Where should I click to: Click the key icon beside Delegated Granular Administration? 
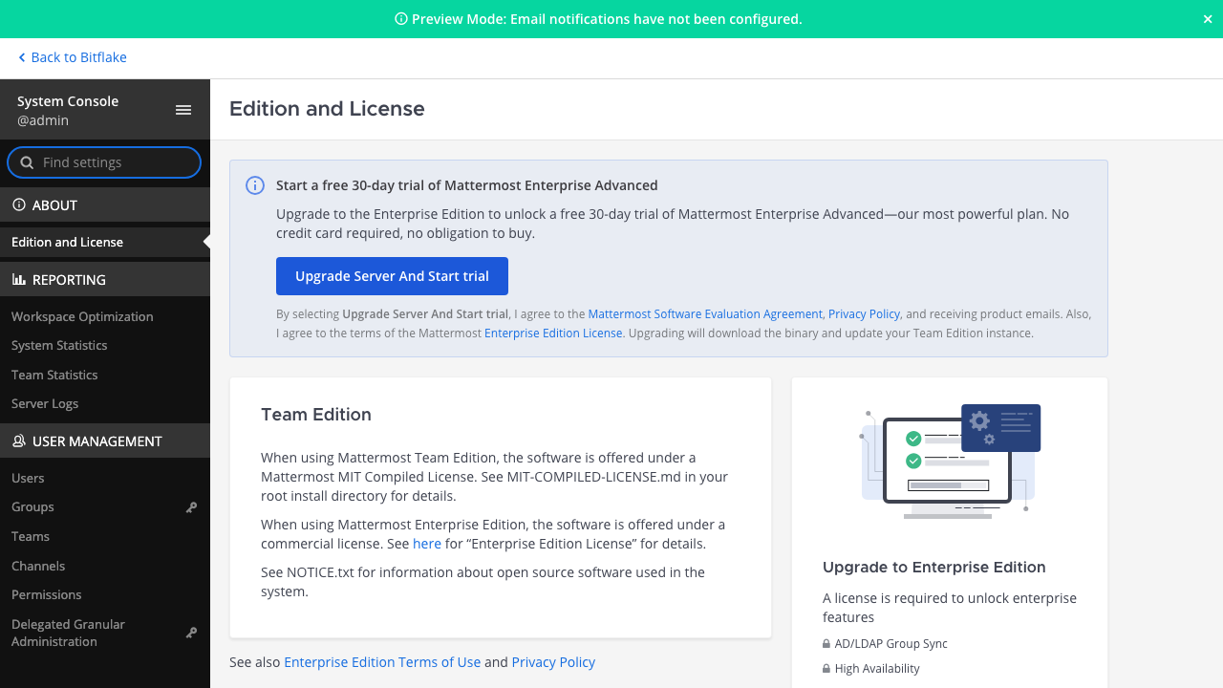click(191, 633)
